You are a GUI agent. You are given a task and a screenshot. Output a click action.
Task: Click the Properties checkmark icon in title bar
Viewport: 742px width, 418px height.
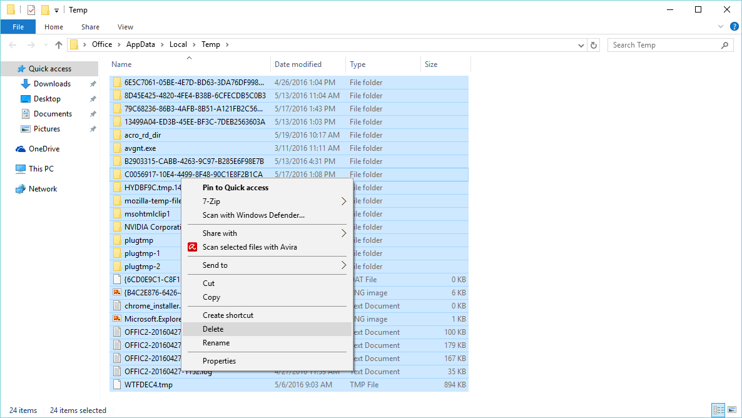[31, 9]
